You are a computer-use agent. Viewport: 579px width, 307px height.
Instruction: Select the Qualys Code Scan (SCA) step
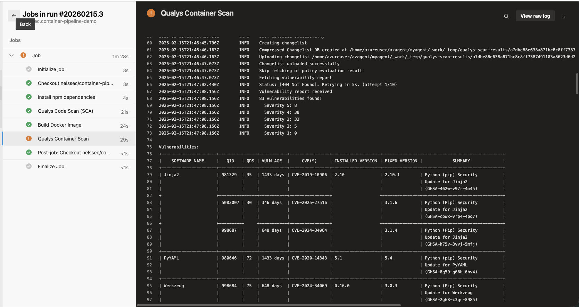(x=69, y=111)
